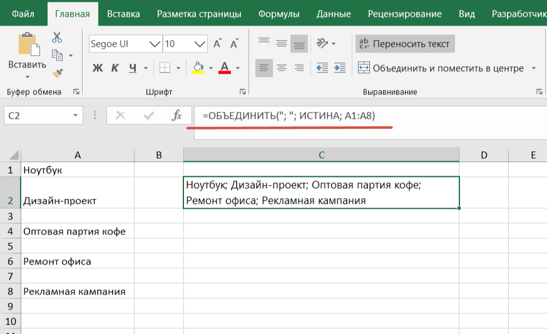Click Объединить и поместить в центре

441,68
